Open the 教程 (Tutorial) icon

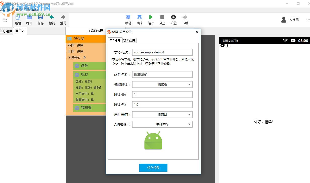coord(128,17)
